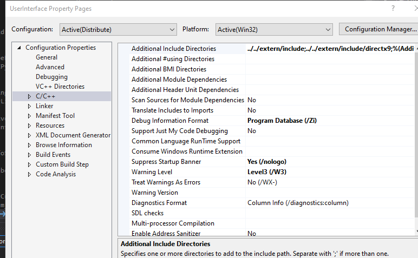Expand the Browse Information node arrow
The width and height of the screenshot is (418, 258).
pyautogui.click(x=29, y=145)
